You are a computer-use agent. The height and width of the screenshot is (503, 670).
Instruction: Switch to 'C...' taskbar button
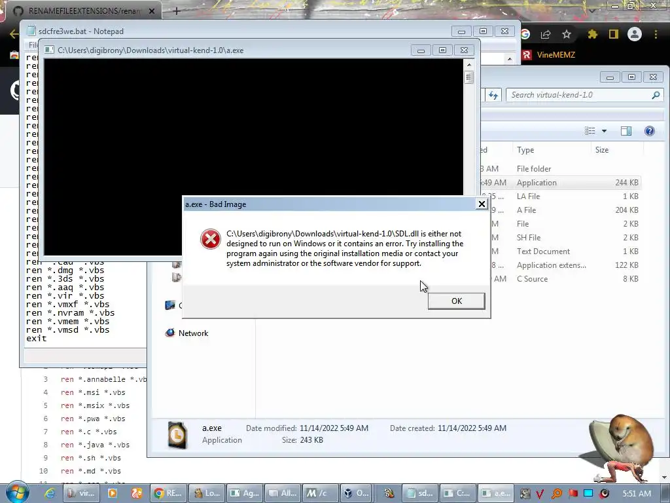click(457, 493)
